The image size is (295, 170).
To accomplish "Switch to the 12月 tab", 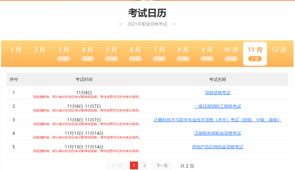I will coord(279,50).
